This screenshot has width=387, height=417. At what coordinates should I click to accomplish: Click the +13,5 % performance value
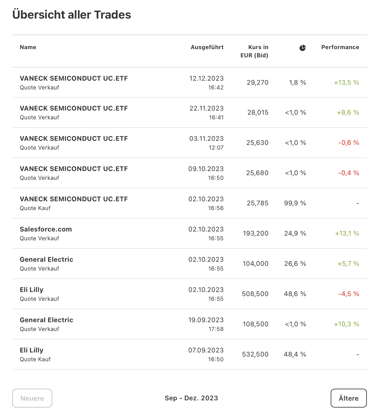pos(346,83)
